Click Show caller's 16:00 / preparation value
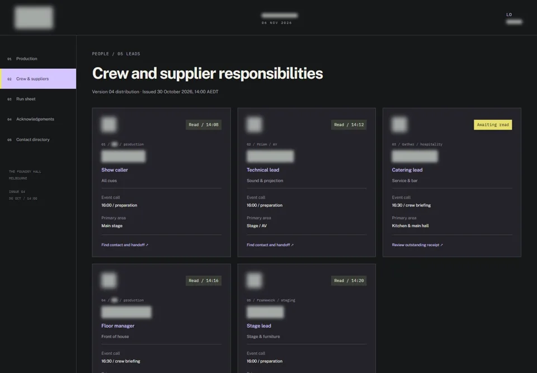 119,205
